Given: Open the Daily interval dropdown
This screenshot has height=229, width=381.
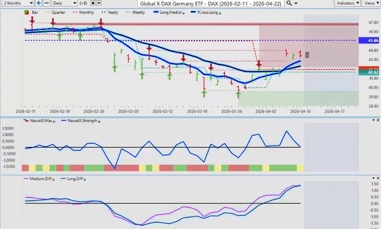Looking at the screenshot, I should click(64, 3).
